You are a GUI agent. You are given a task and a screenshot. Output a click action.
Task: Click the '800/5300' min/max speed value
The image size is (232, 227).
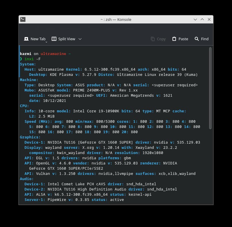click(x=105, y=121)
